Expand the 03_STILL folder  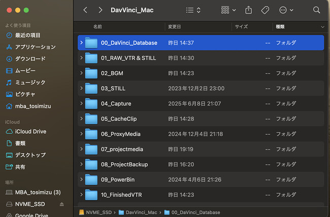click(81, 88)
